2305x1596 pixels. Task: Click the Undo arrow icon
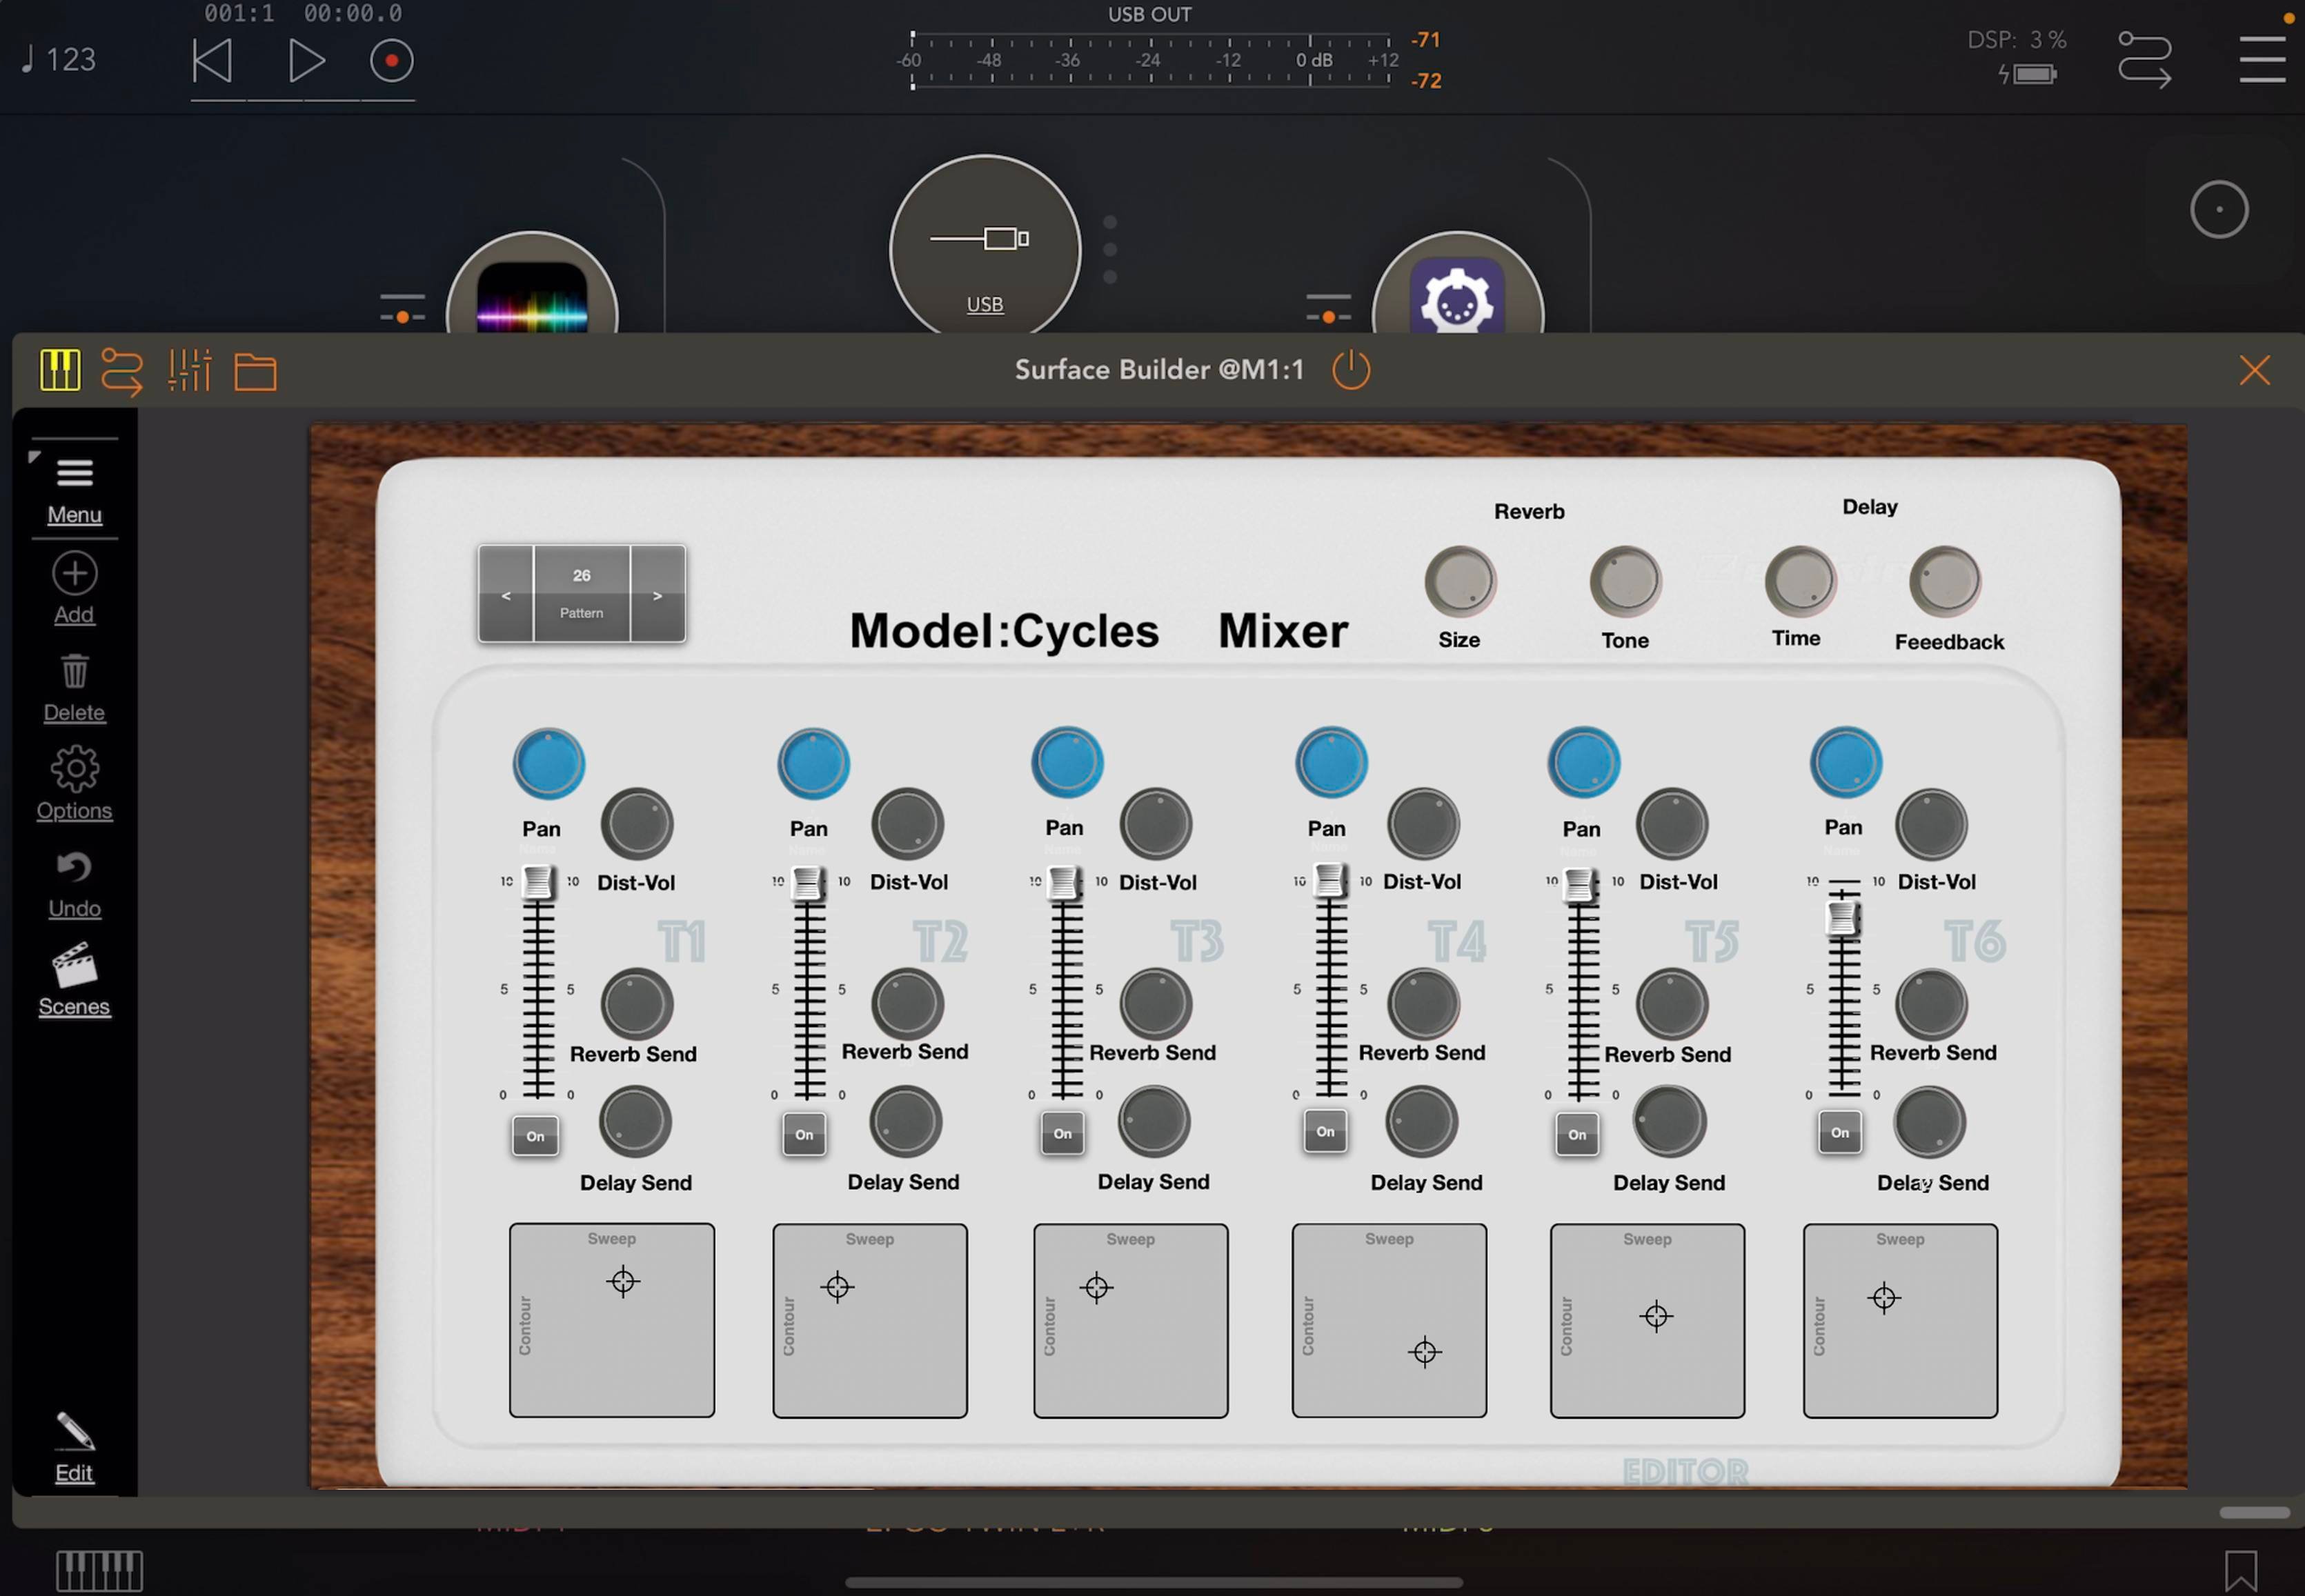(74, 866)
